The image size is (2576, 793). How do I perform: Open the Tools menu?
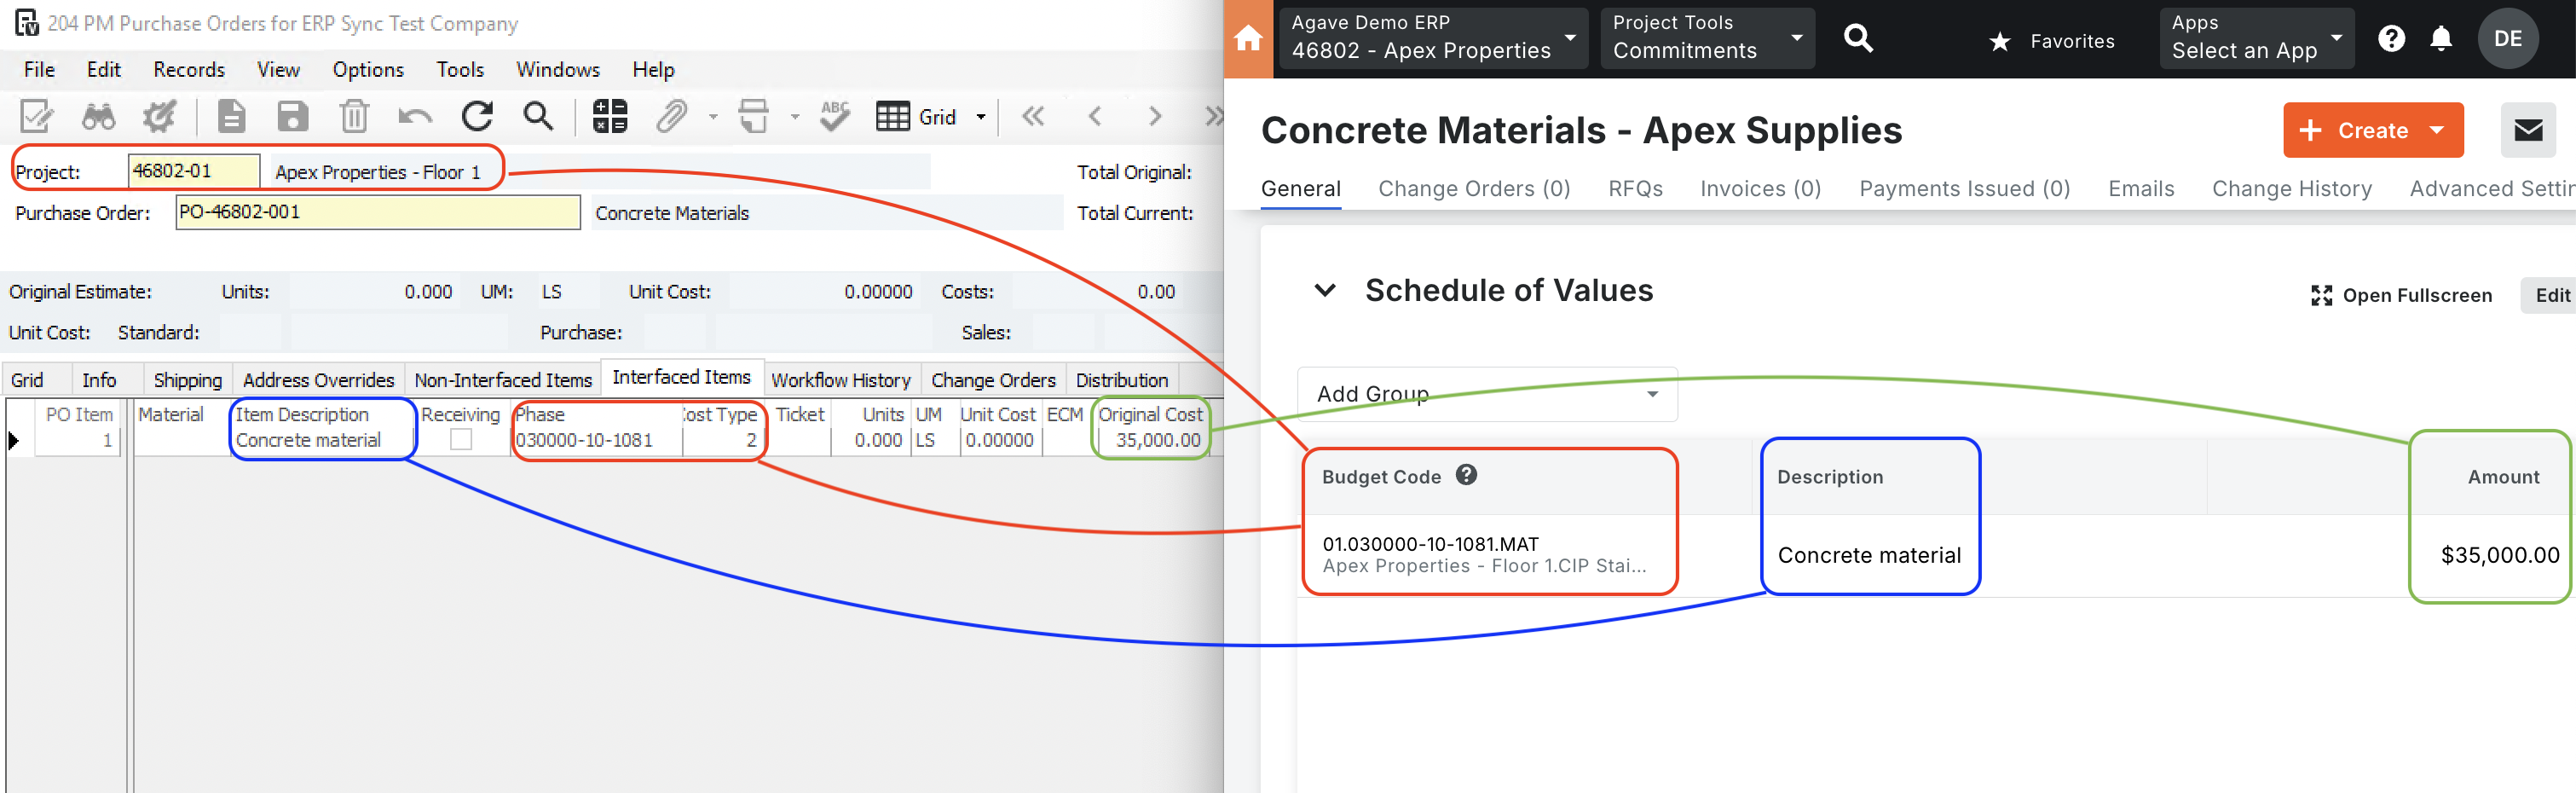click(x=460, y=69)
